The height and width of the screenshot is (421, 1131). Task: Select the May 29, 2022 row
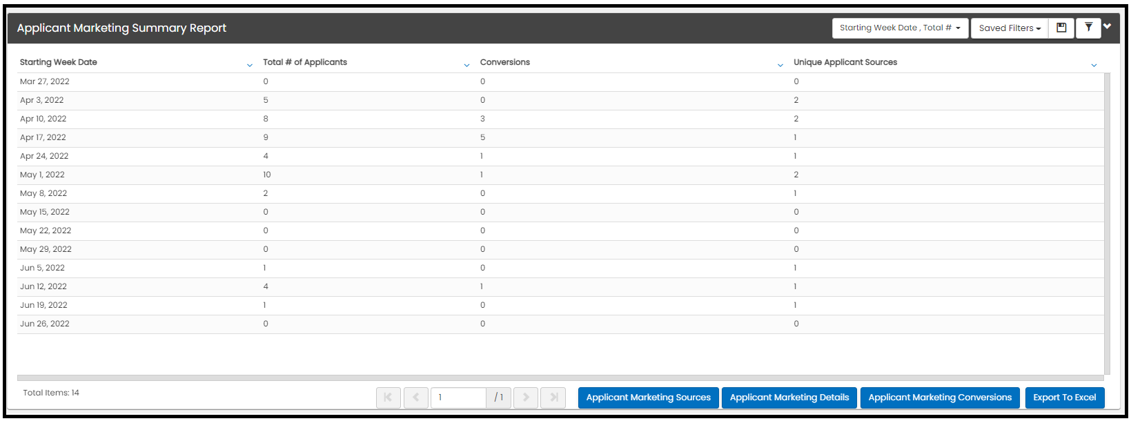coord(560,249)
